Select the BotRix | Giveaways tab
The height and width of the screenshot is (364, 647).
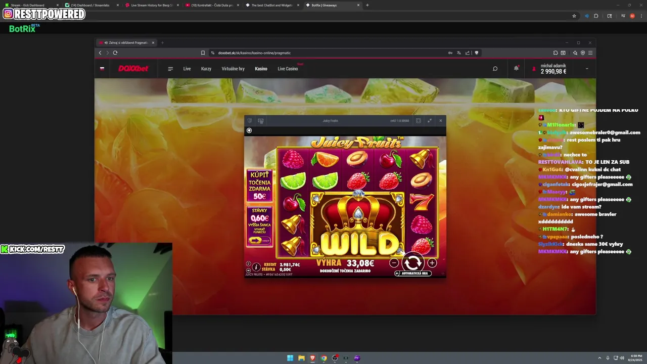click(x=332, y=5)
